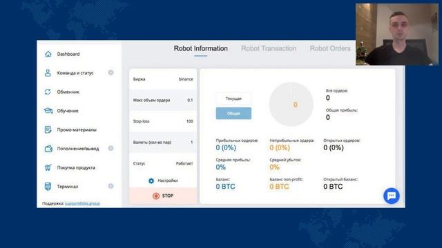The image size is (442, 248).
Task: Click the Stop-loss 100 row
Action: coord(163,121)
